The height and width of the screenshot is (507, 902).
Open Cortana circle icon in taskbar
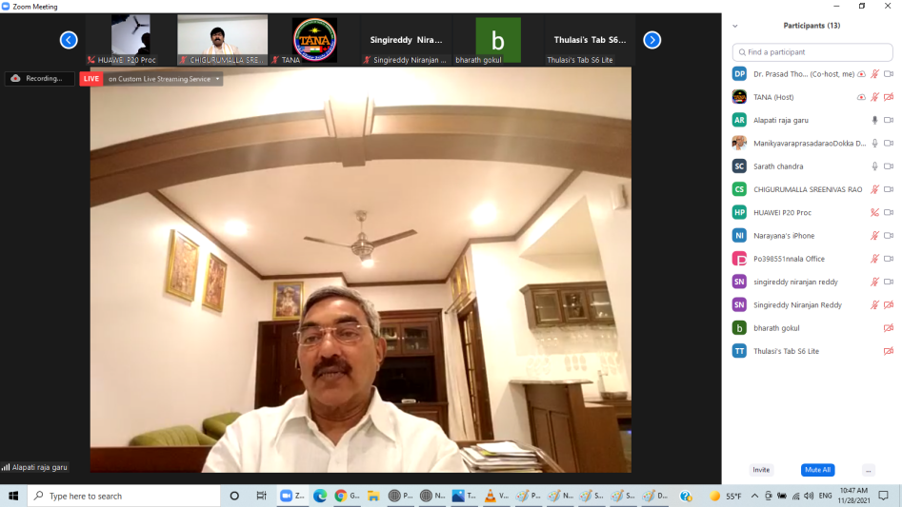[x=234, y=496]
